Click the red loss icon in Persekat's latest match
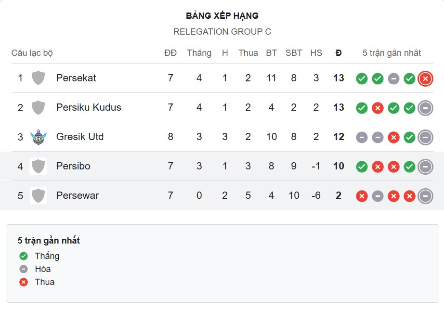 (x=425, y=78)
